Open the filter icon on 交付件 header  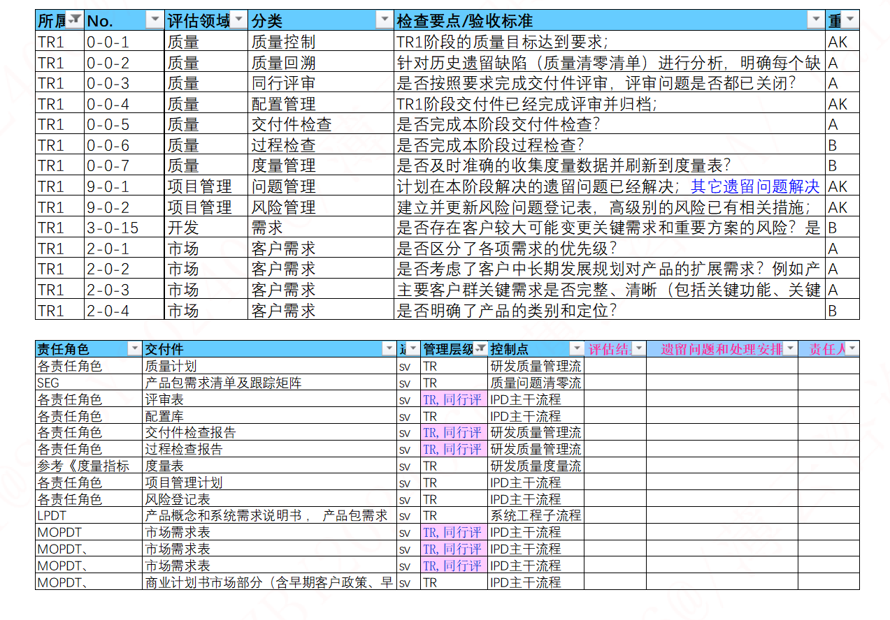(x=390, y=348)
